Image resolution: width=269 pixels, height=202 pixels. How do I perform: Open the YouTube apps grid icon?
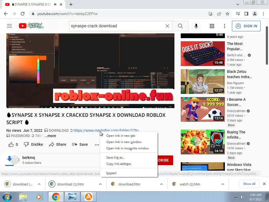(x=212, y=26)
